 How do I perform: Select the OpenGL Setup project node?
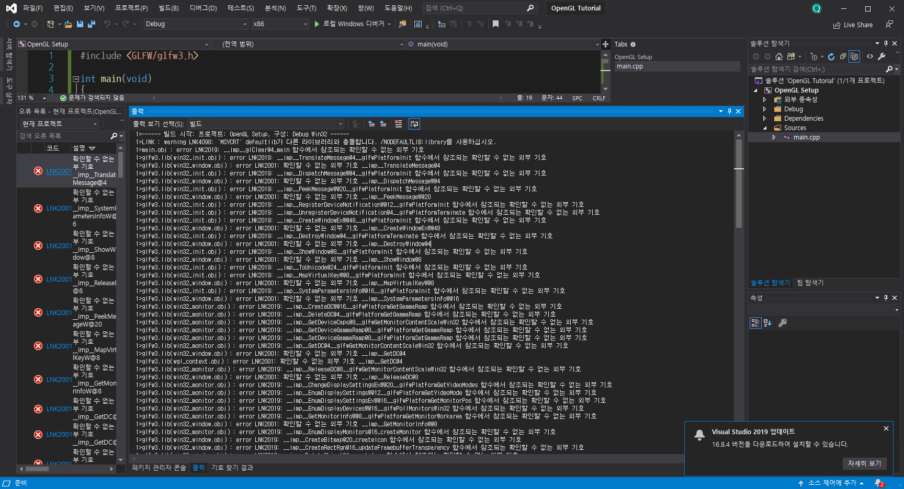click(796, 90)
